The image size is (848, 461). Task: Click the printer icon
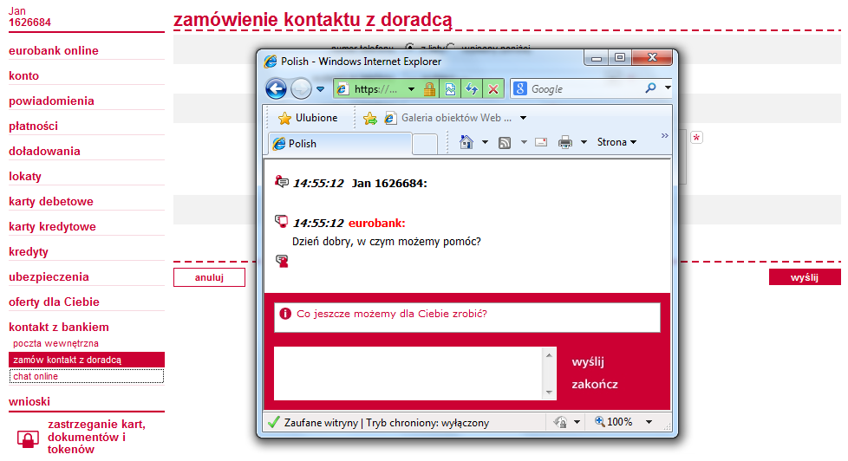(x=565, y=142)
